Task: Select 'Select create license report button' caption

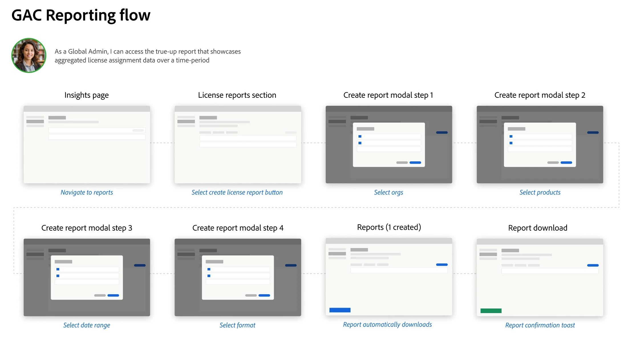Action: coord(237,192)
